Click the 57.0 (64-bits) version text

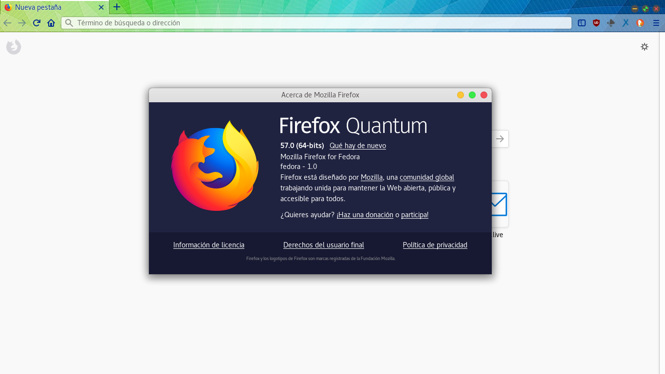(302, 146)
